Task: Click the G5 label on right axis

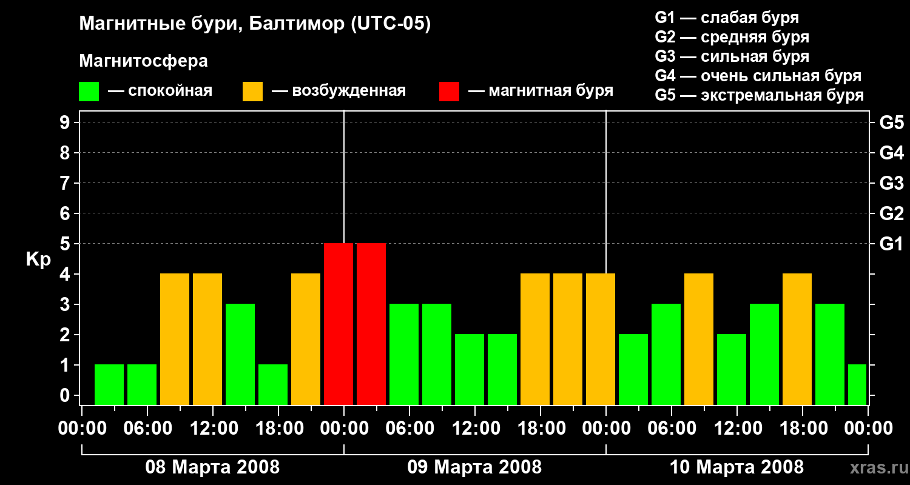Action: coord(891,123)
